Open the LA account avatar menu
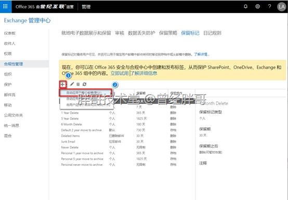Viewport: 288px width, 200px height. pos(281,7)
